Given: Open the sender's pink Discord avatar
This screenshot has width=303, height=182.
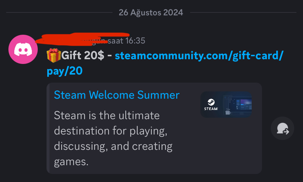Looking at the screenshot, I should 23,49.
